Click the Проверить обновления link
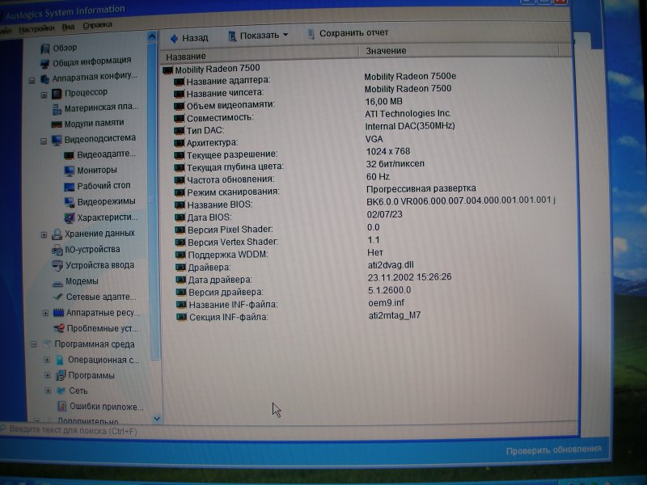647x485 pixels. (x=553, y=450)
